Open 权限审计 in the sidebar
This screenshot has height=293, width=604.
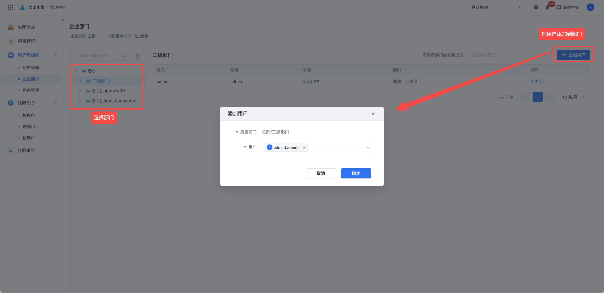[26, 150]
